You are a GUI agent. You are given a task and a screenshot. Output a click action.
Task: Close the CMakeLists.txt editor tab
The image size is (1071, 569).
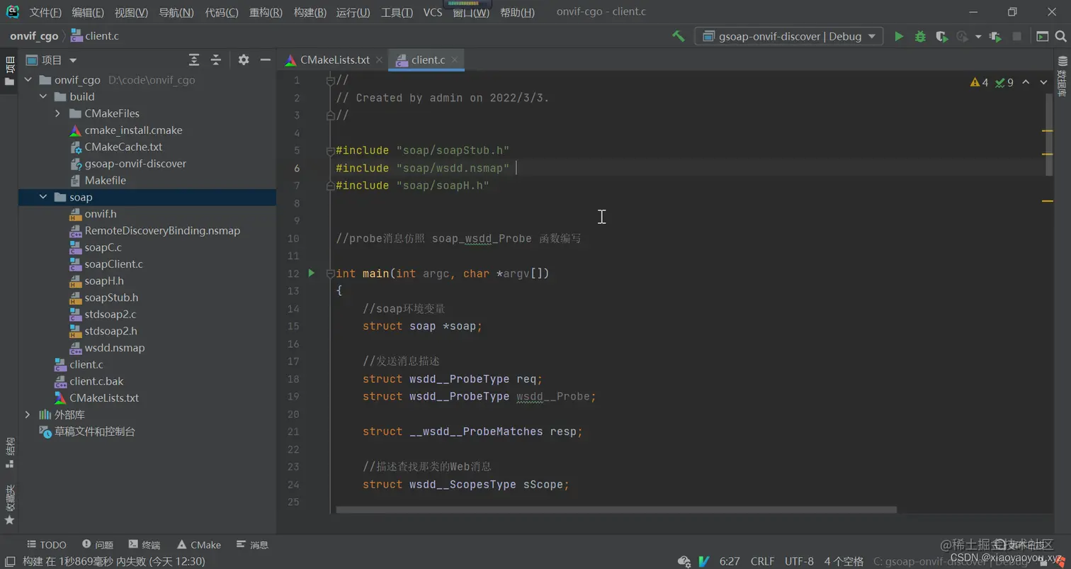point(379,60)
